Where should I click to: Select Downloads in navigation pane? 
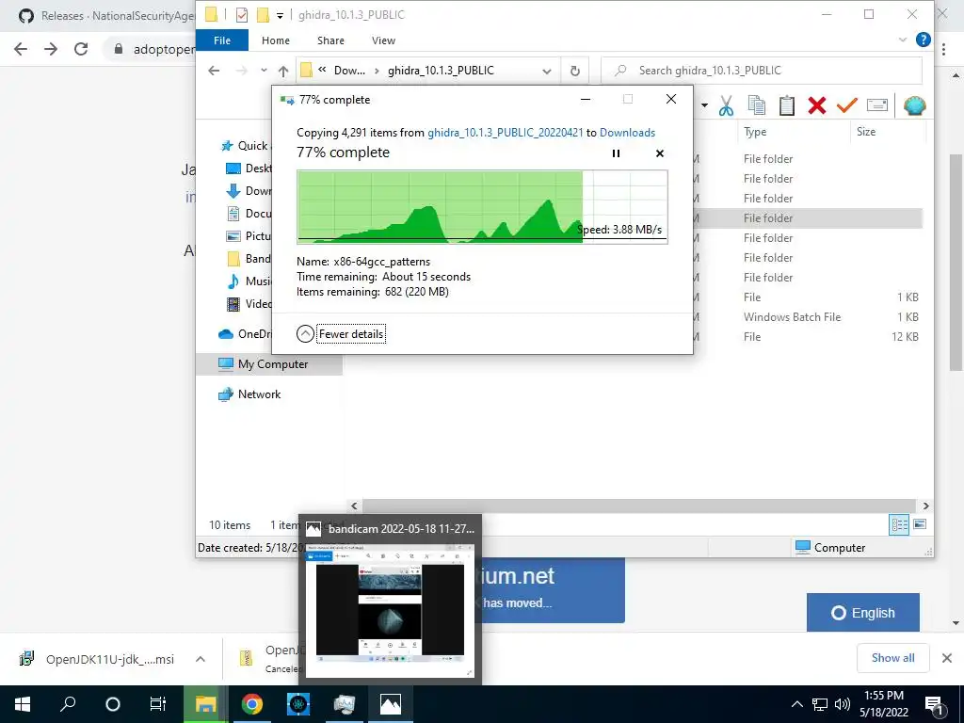coord(249,191)
